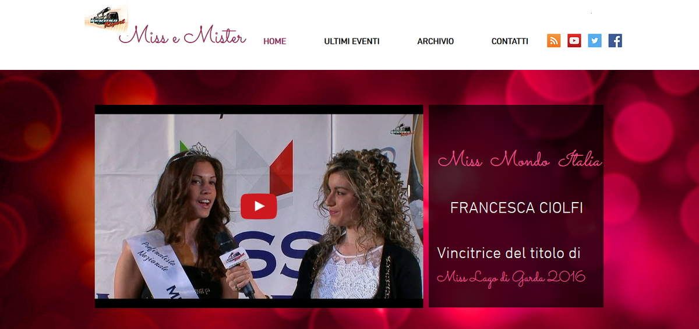Open the CONTATTI page
The height and width of the screenshot is (329, 699).
pos(510,41)
